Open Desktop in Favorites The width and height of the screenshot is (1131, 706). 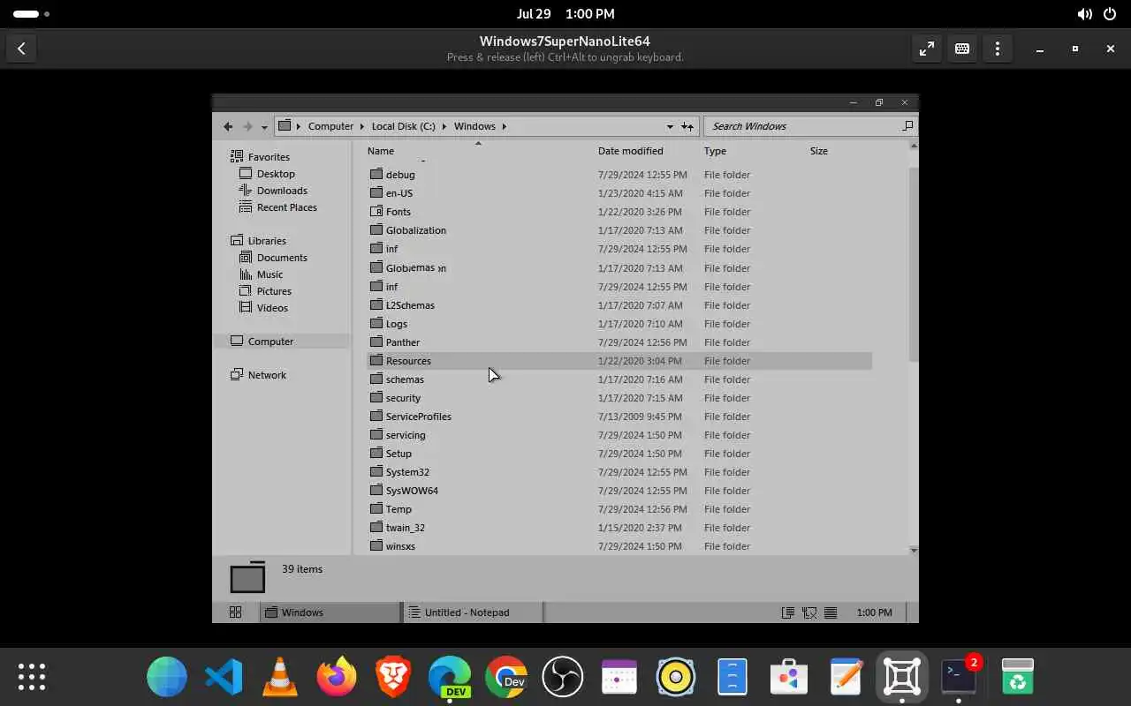276,174
